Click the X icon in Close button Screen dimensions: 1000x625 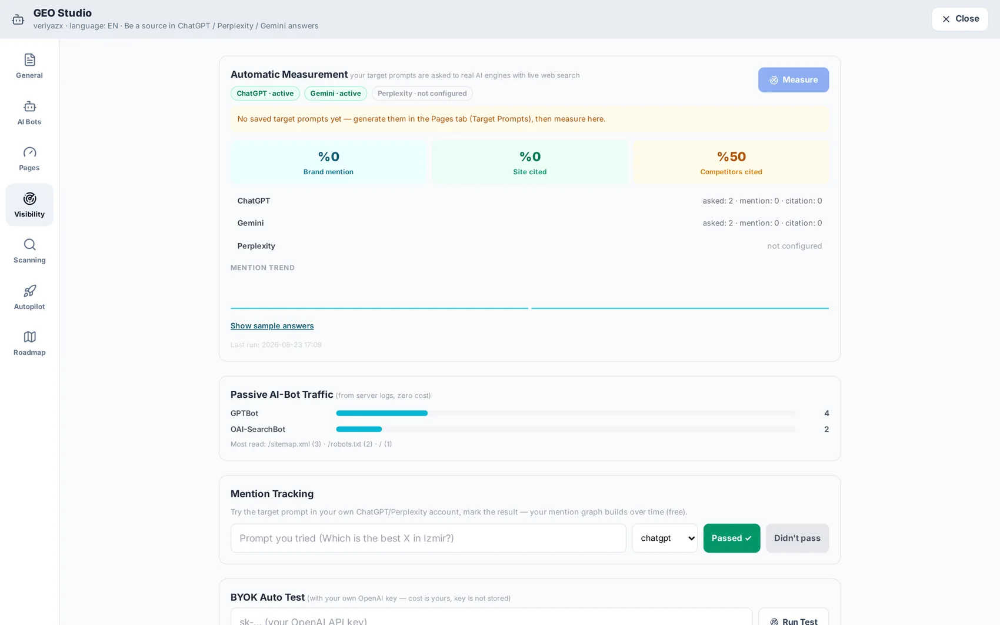point(946,19)
